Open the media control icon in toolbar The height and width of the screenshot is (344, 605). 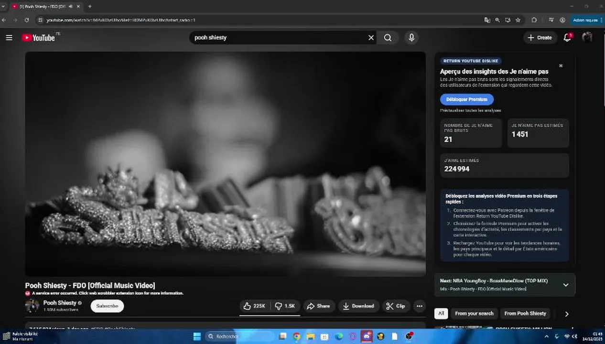pos(551,20)
